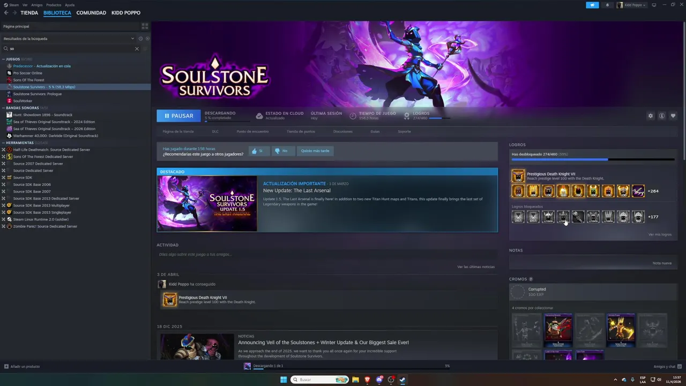Click the Corrupted badge circle
The image size is (686, 386).
pos(518,292)
